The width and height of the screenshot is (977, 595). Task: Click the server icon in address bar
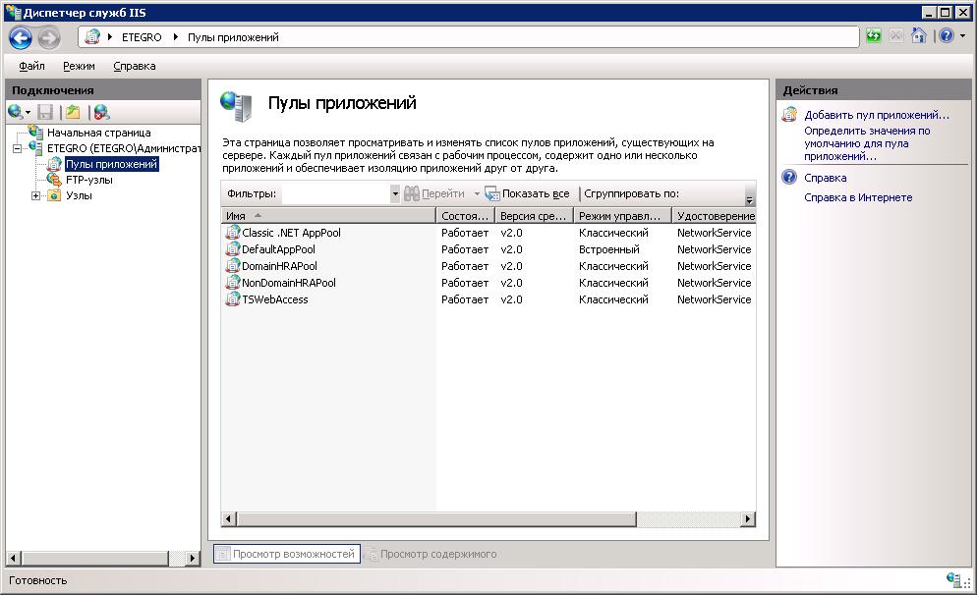pyautogui.click(x=92, y=36)
